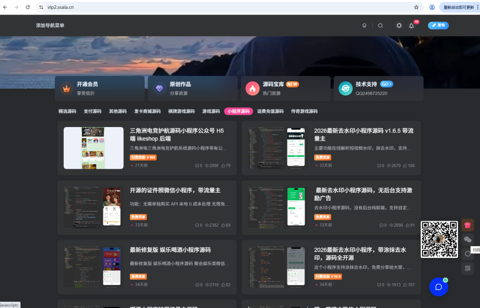
Task: Click the like icon showing 91
Action: click(x=408, y=225)
